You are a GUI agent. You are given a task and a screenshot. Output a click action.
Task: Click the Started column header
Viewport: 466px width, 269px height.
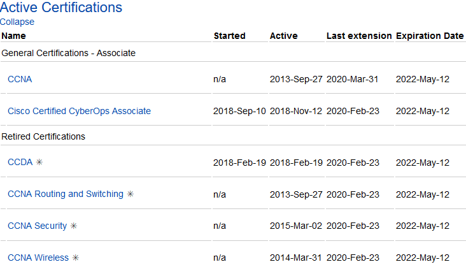click(x=229, y=36)
